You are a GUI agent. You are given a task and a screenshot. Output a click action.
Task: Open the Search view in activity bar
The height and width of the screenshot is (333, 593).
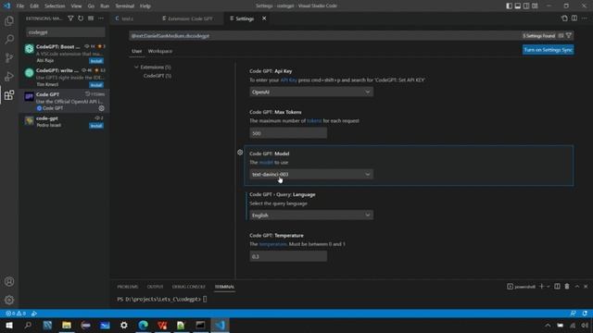click(x=9, y=39)
